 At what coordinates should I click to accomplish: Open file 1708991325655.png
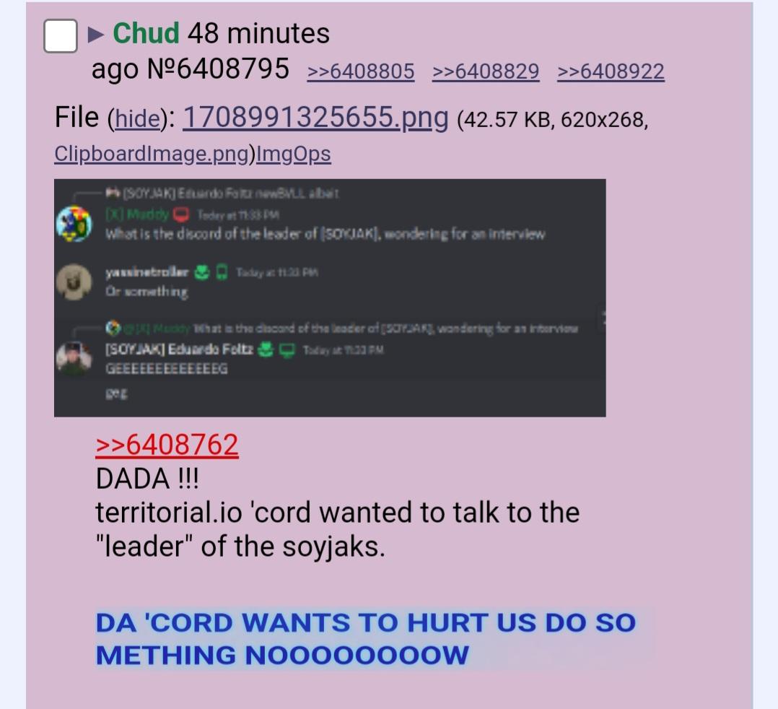315,118
